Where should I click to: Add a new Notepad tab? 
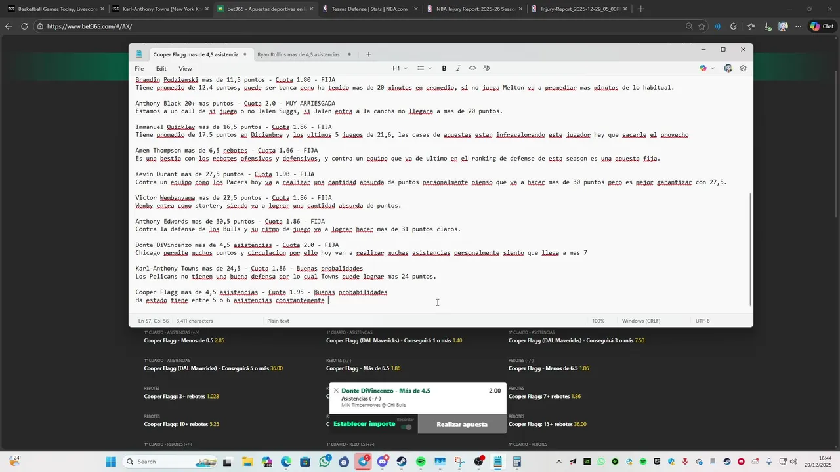(x=368, y=54)
